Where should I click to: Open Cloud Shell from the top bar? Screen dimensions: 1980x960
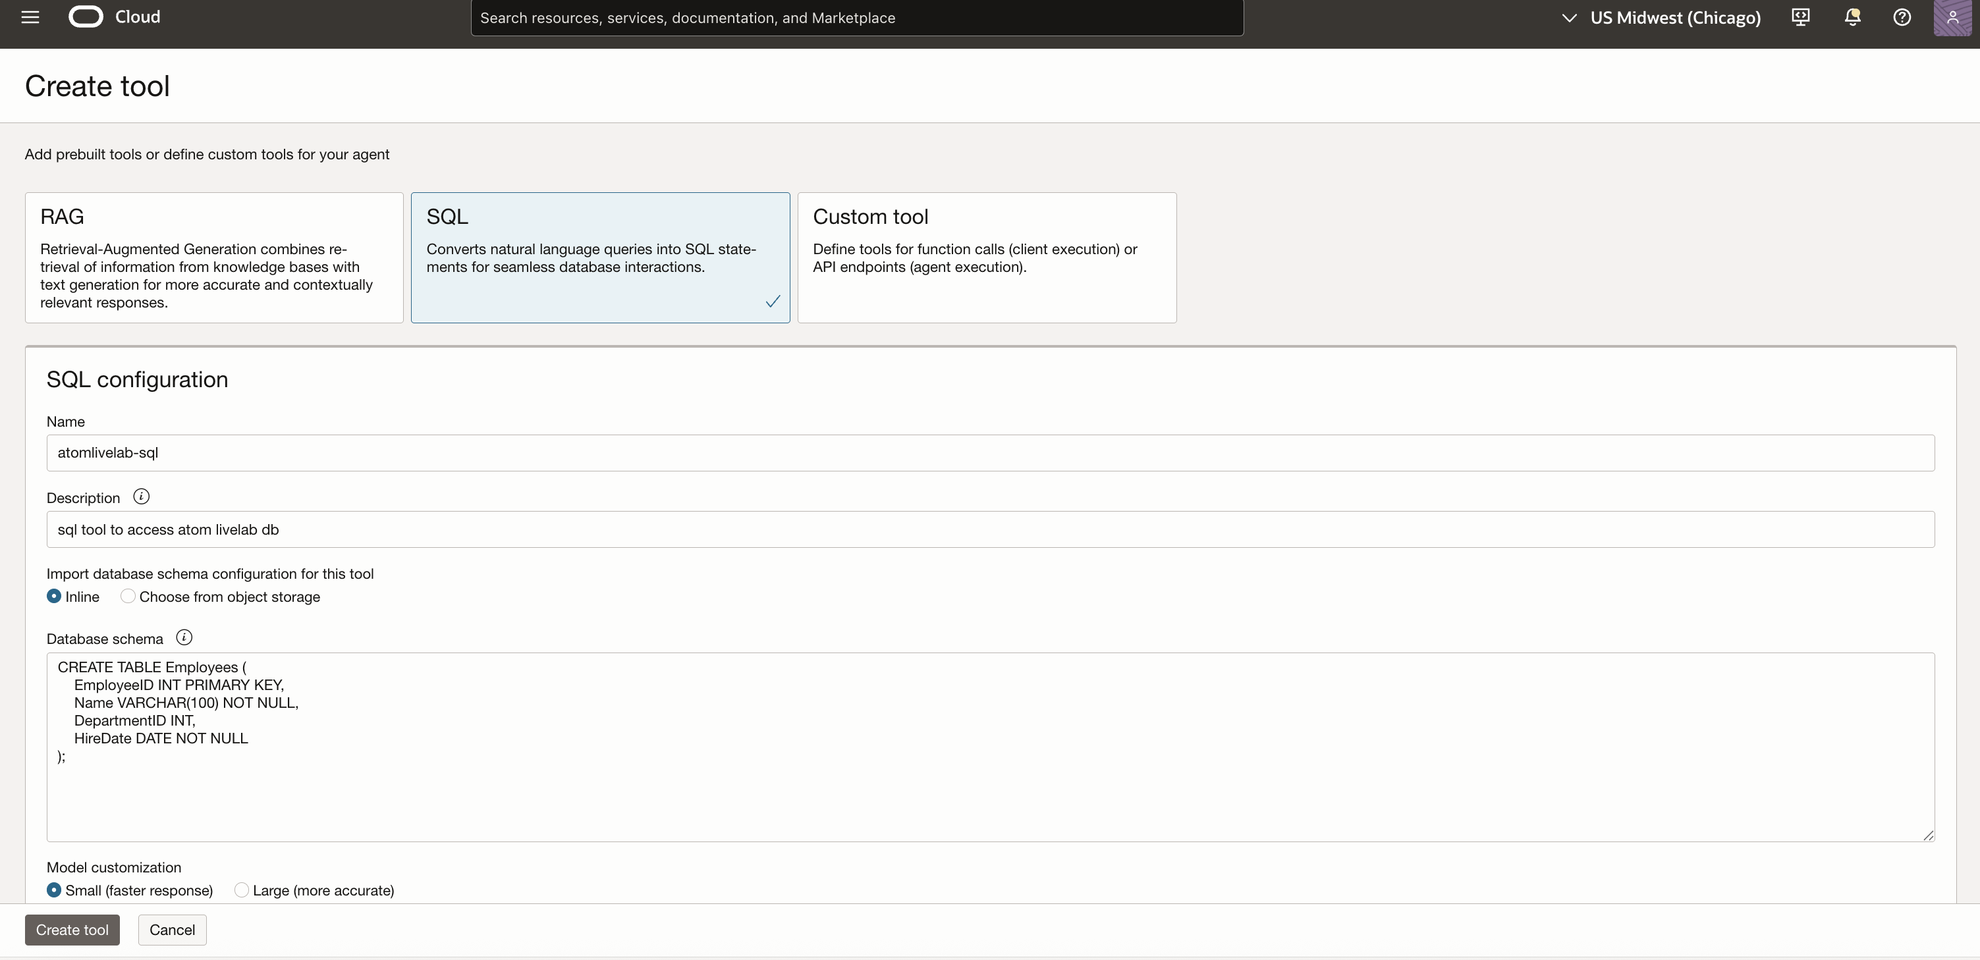click(1800, 17)
